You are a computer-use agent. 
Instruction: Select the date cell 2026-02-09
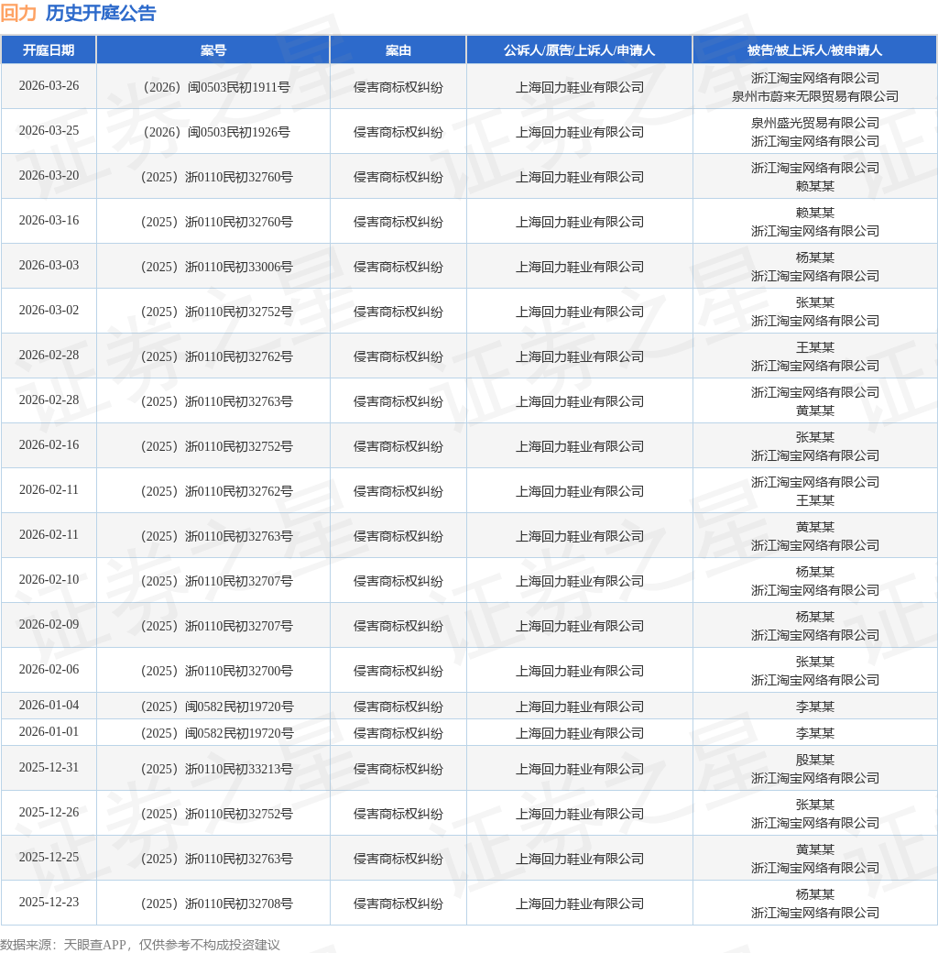(x=49, y=625)
